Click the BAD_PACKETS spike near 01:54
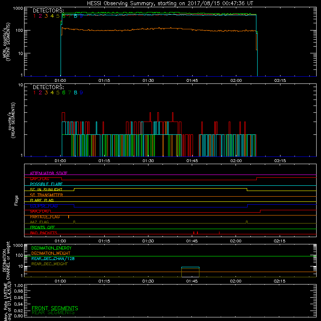 tap(219, 233)
